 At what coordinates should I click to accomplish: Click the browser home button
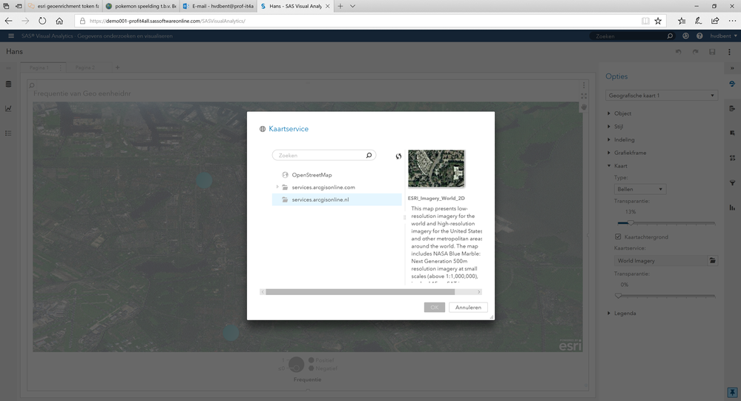point(59,21)
